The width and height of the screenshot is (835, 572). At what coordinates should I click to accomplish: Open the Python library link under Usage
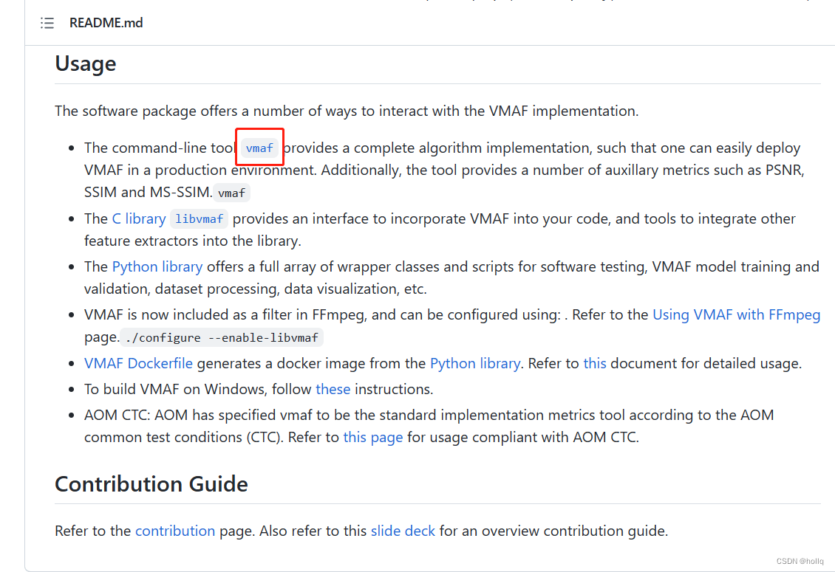click(x=157, y=266)
